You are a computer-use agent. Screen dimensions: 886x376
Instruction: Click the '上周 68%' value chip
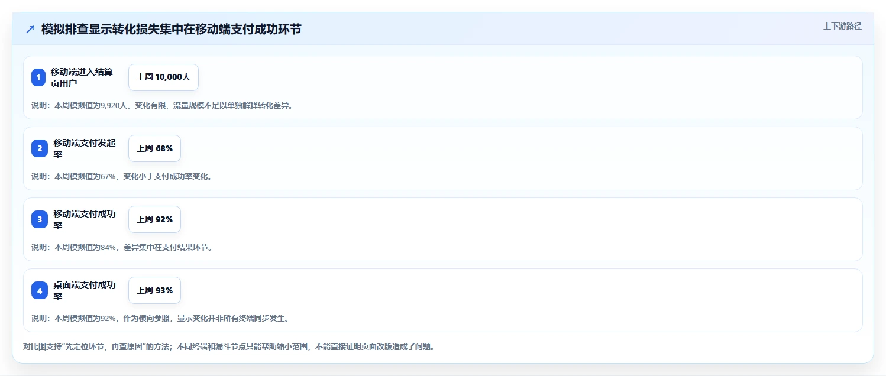click(154, 148)
